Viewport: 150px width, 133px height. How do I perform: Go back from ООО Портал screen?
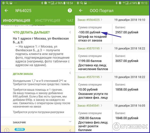coord(81,10)
